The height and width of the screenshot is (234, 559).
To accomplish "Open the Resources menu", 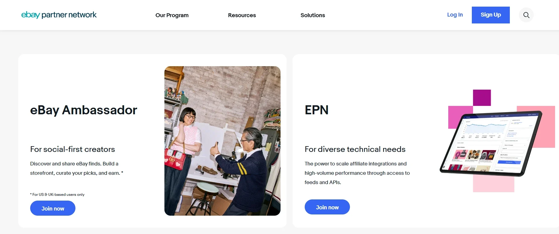I will coord(242,15).
